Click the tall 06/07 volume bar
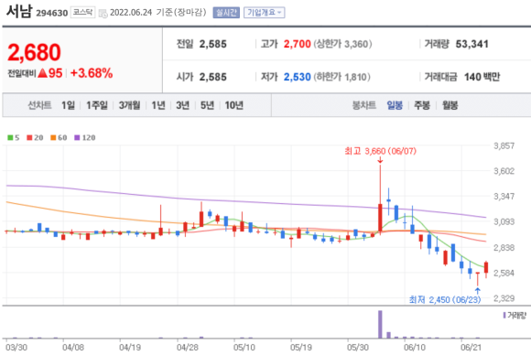Viewport: 531px width, 355px height. (380, 324)
